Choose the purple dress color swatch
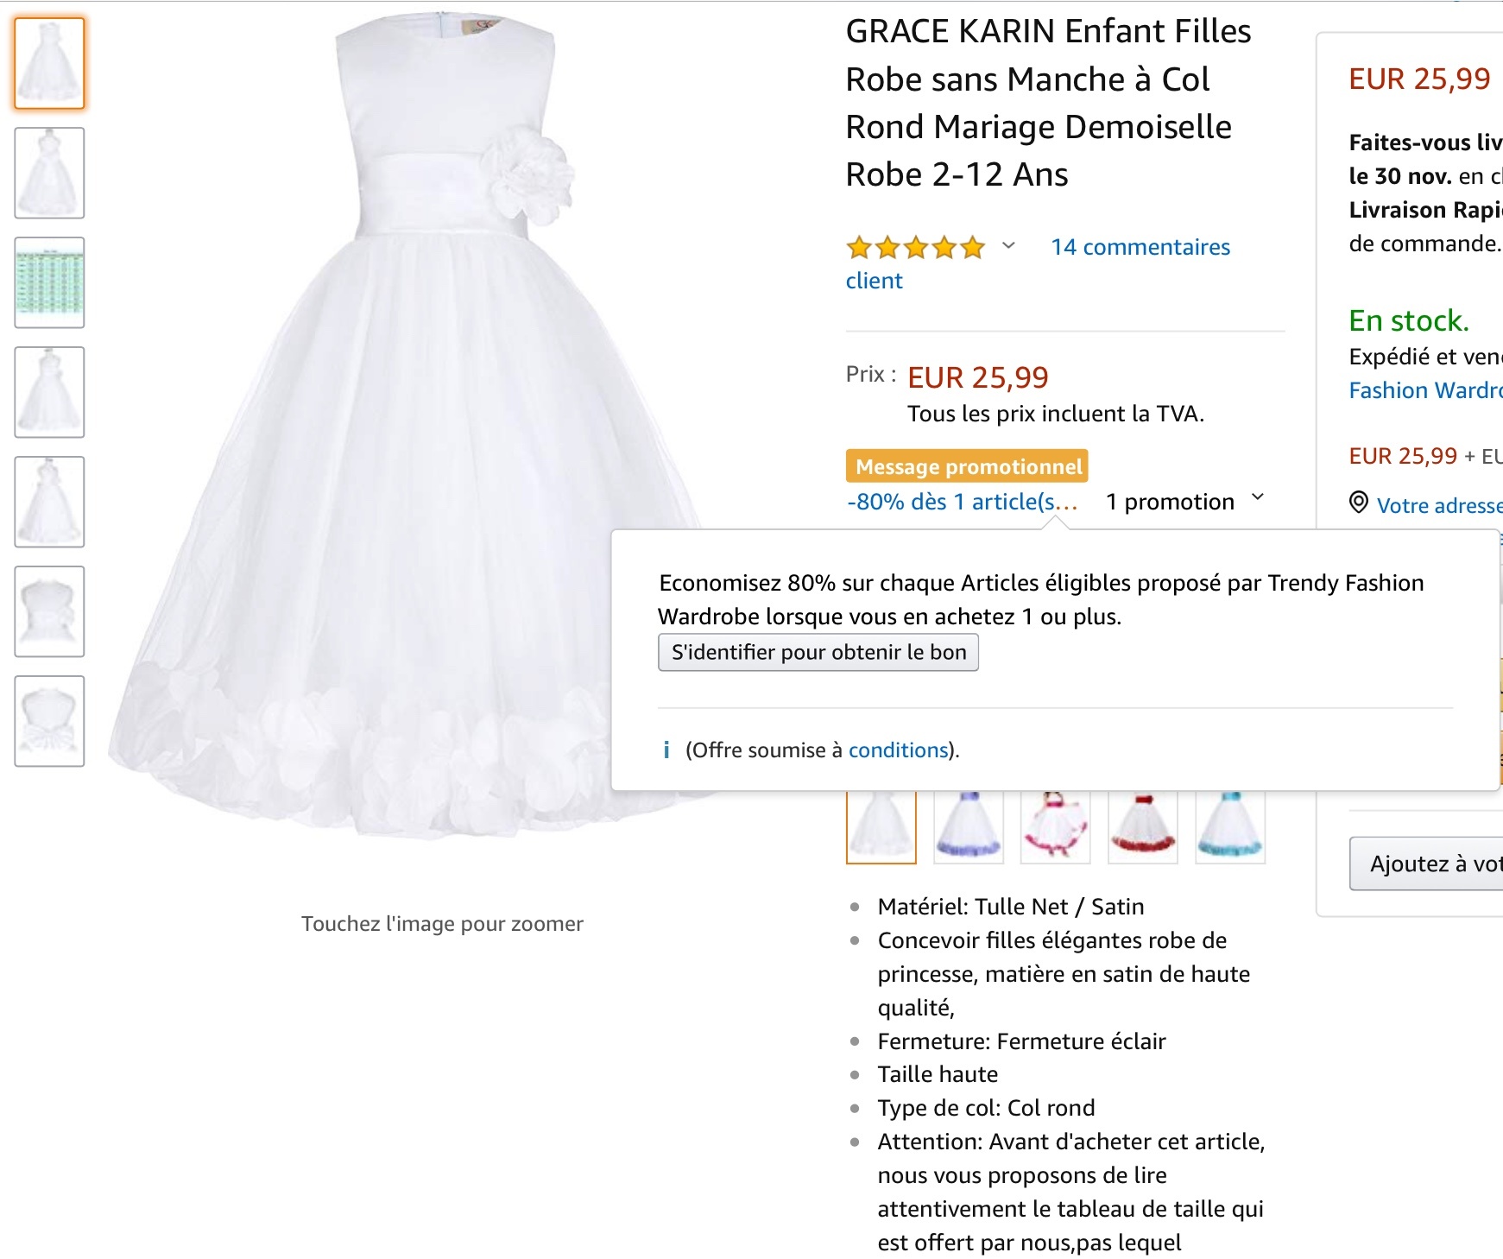Viewport: 1503px width, 1259px height. pyautogui.click(x=969, y=826)
